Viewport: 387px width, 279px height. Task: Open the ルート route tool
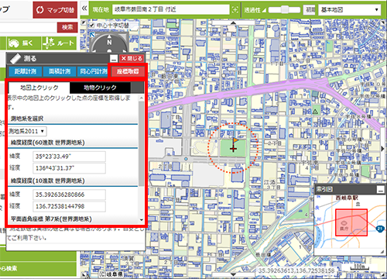(x=59, y=43)
